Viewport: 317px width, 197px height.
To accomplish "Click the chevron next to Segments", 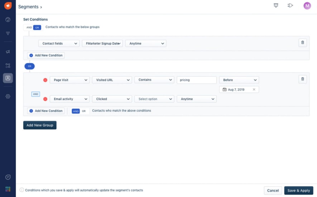I will pos(41,7).
